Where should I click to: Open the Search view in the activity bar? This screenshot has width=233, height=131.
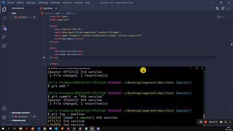click(4, 19)
